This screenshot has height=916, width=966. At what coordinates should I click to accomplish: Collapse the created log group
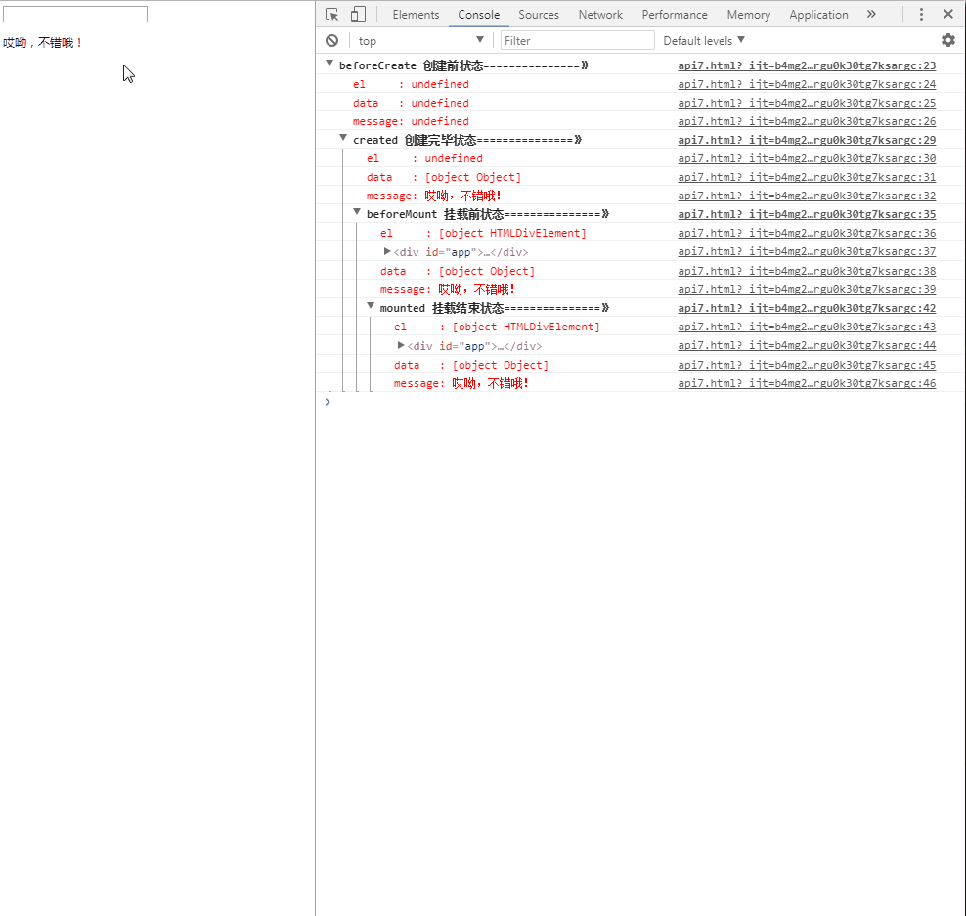(x=343, y=138)
